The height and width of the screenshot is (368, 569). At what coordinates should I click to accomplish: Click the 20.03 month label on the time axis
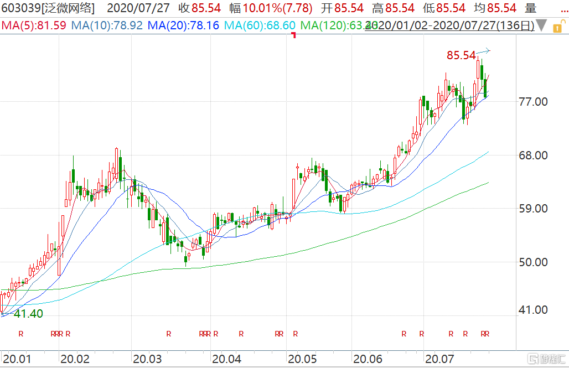[x=147, y=359]
